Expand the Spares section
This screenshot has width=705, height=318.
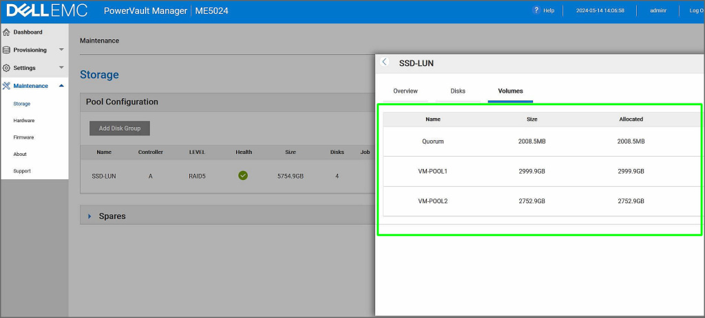point(90,216)
